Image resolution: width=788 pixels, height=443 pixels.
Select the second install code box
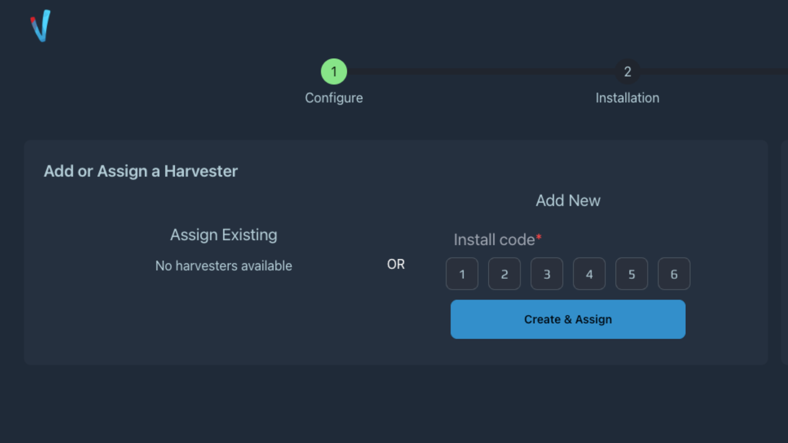(x=504, y=274)
